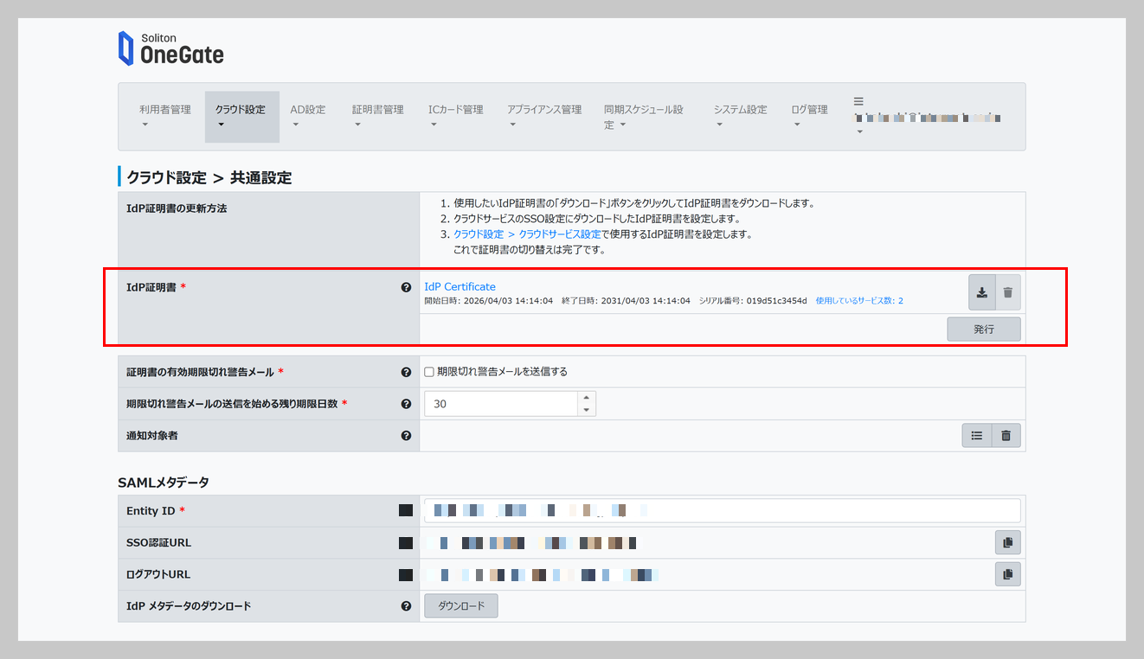The height and width of the screenshot is (659, 1144).
Task: Open the ログ管理 menu
Action: [x=809, y=117]
